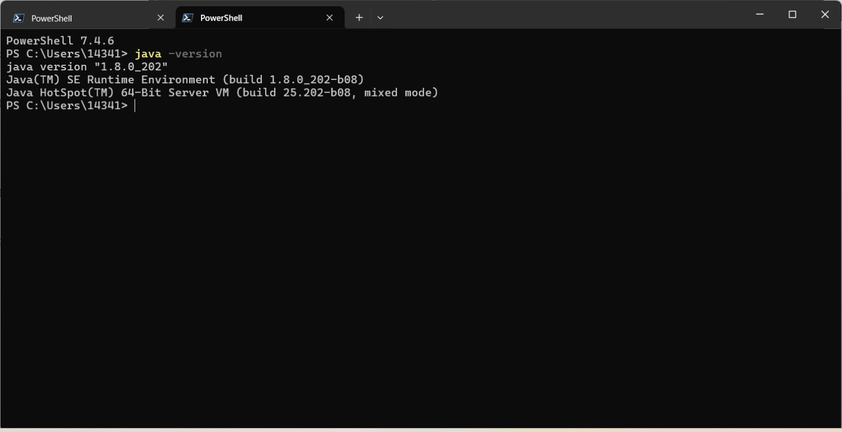The height and width of the screenshot is (432, 842).
Task: Close the terminal window
Action: pos(825,15)
